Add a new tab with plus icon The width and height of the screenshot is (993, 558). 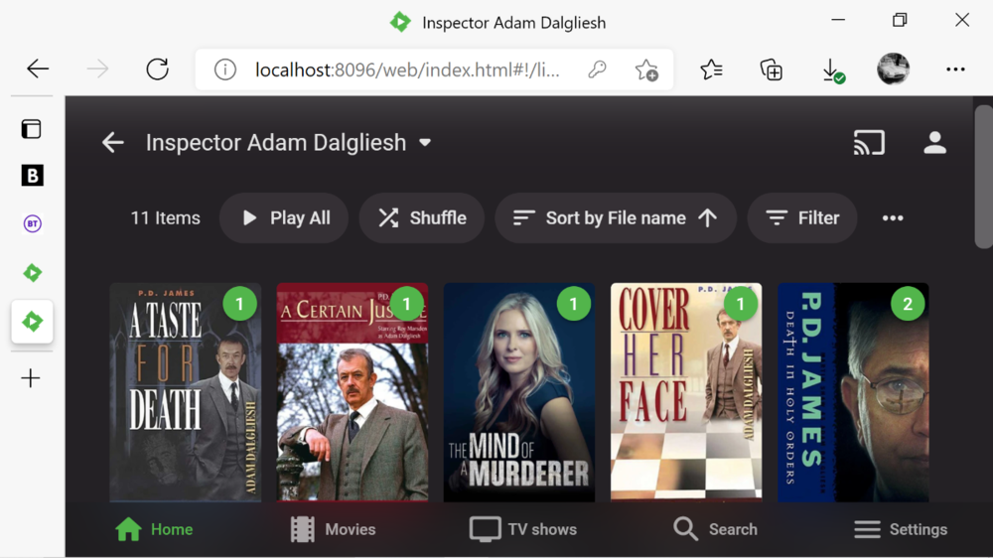click(x=31, y=378)
